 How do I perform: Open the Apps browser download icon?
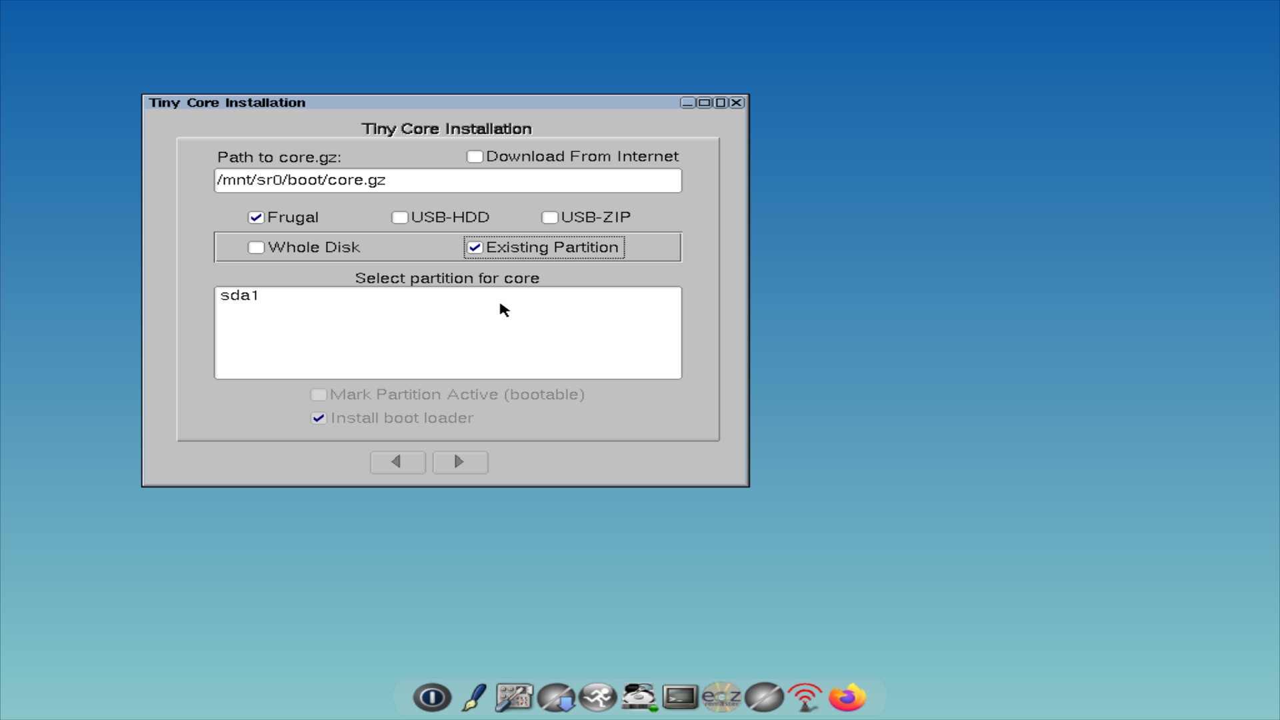pyautogui.click(x=557, y=697)
